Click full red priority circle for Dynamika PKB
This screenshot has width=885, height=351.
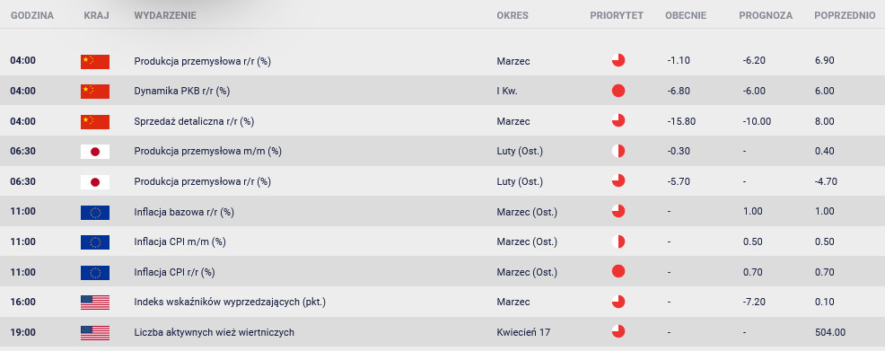pos(618,91)
